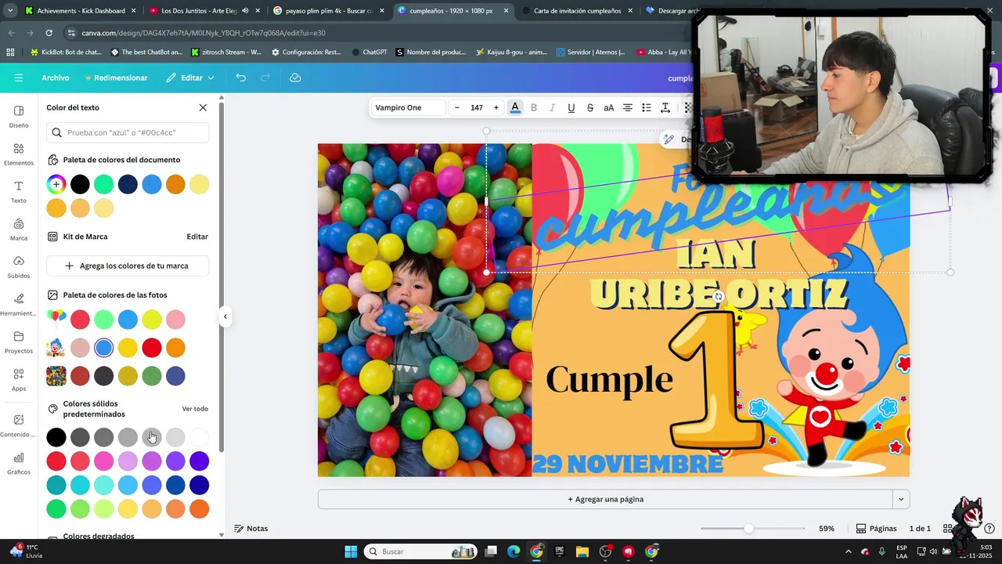
Task: Click Ver todo for solid colors
Action: [195, 409]
